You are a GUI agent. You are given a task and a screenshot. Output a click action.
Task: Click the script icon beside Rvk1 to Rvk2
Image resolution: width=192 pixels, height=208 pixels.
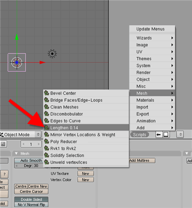coord(47,148)
